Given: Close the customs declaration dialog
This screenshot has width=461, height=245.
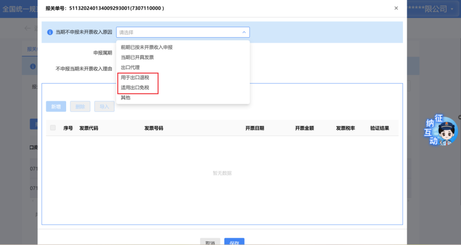Looking at the screenshot, I should (396, 8).
